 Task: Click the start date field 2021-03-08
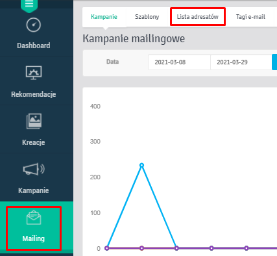[x=179, y=62]
